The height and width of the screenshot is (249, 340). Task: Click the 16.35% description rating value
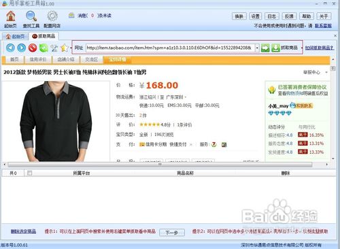[316, 135]
